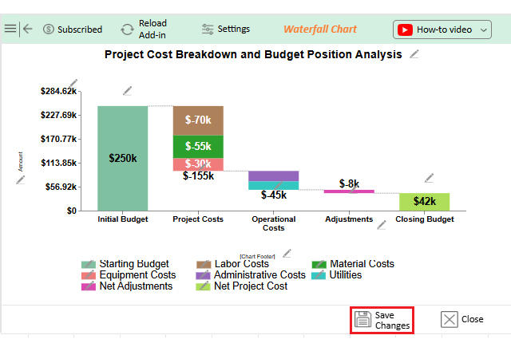Click the Save Changes button
The image size is (511, 351).
click(382, 320)
